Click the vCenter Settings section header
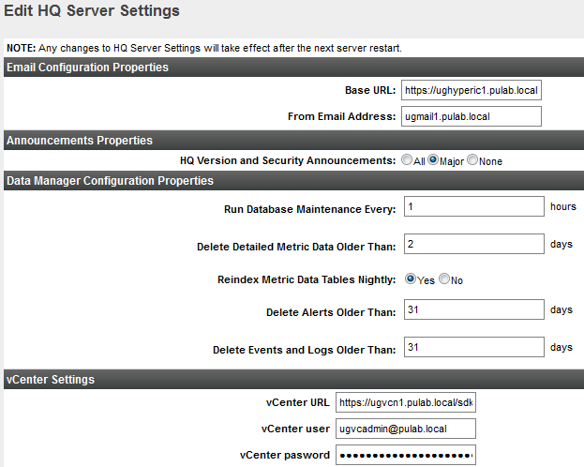The height and width of the screenshot is (467, 584). [50, 380]
